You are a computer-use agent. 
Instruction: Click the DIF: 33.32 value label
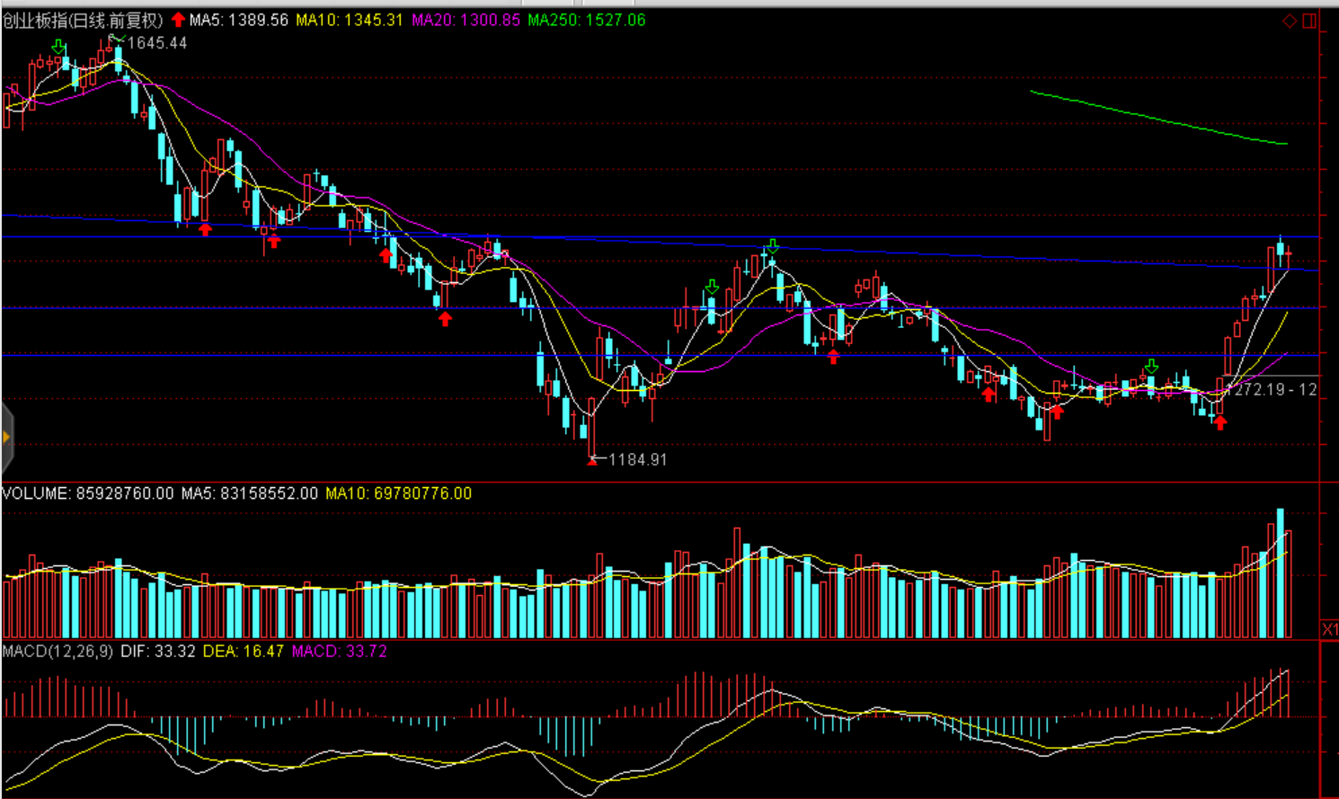(x=158, y=651)
